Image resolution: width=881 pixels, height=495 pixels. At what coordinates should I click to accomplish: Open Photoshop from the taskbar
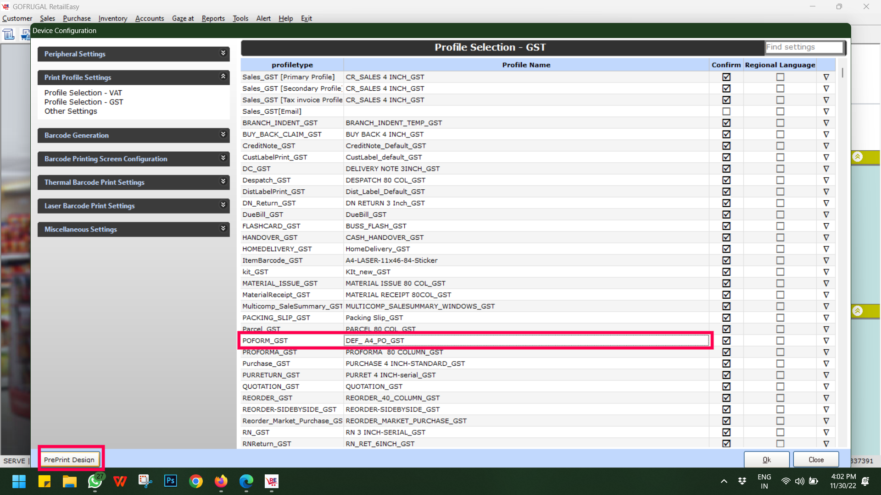click(x=170, y=481)
